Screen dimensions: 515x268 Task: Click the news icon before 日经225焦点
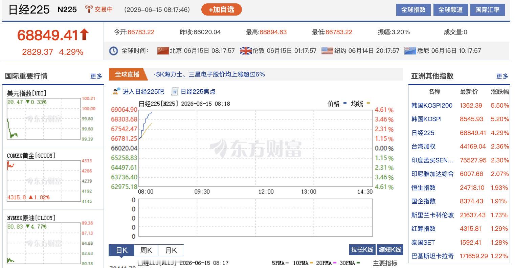click(x=175, y=91)
